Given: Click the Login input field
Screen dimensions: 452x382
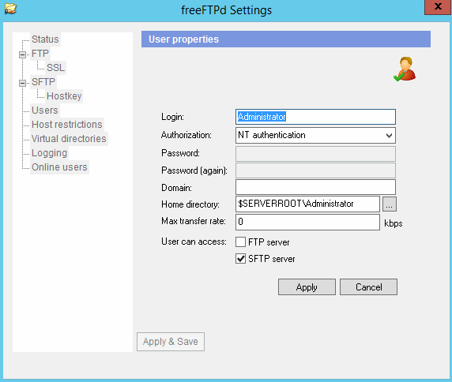Looking at the screenshot, I should pyautogui.click(x=315, y=117).
